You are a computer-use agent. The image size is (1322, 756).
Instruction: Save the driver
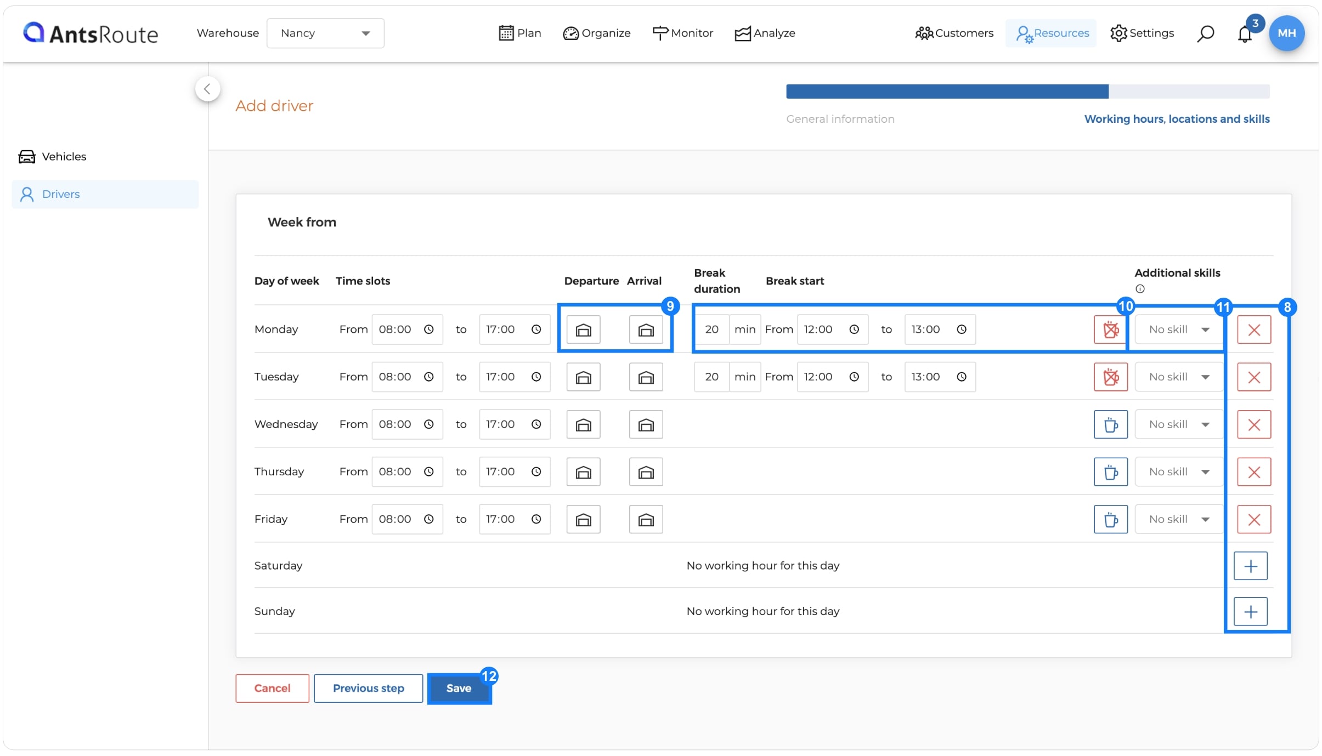click(459, 688)
